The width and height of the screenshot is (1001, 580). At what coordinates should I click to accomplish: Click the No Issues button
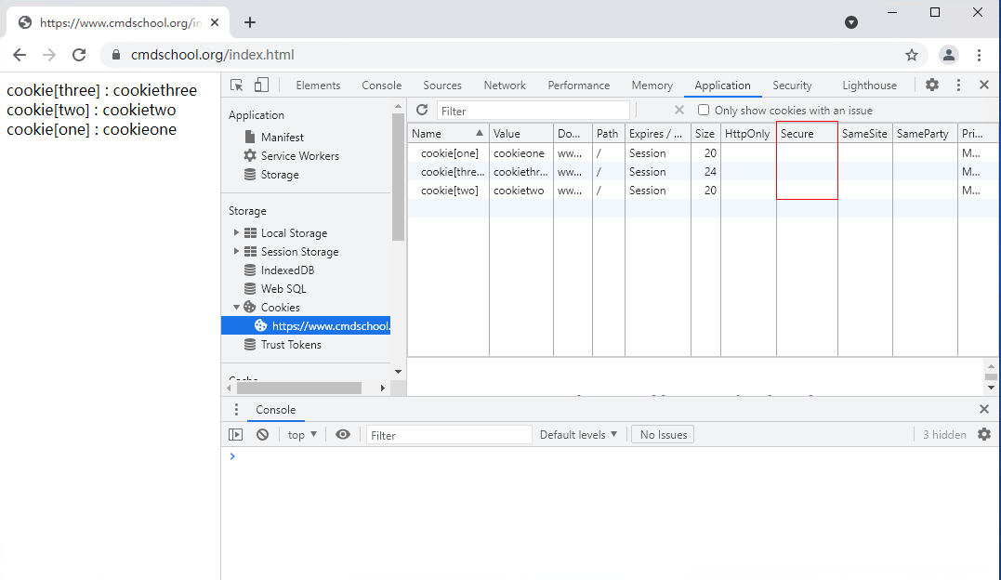click(662, 434)
